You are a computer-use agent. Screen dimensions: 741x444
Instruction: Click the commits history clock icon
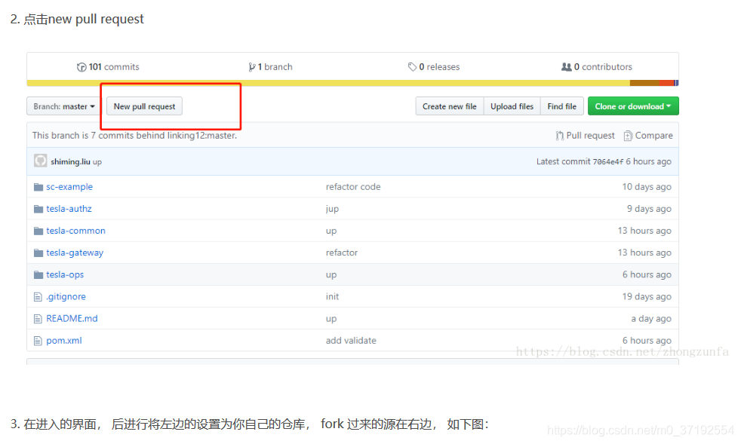point(81,67)
